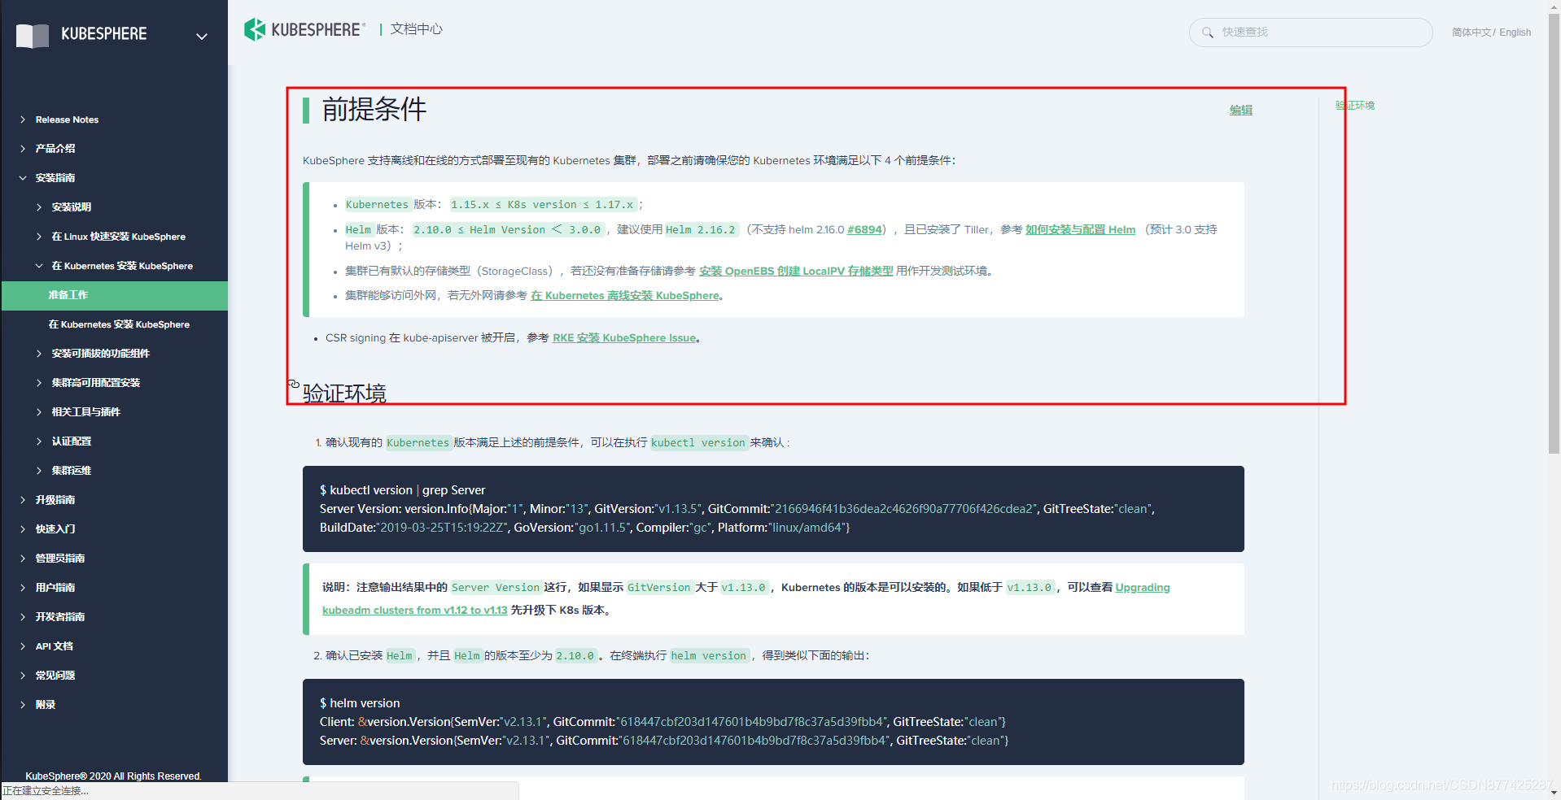This screenshot has width=1561, height=800.
Task: Expand 安装说明 subsection
Action: (x=72, y=207)
